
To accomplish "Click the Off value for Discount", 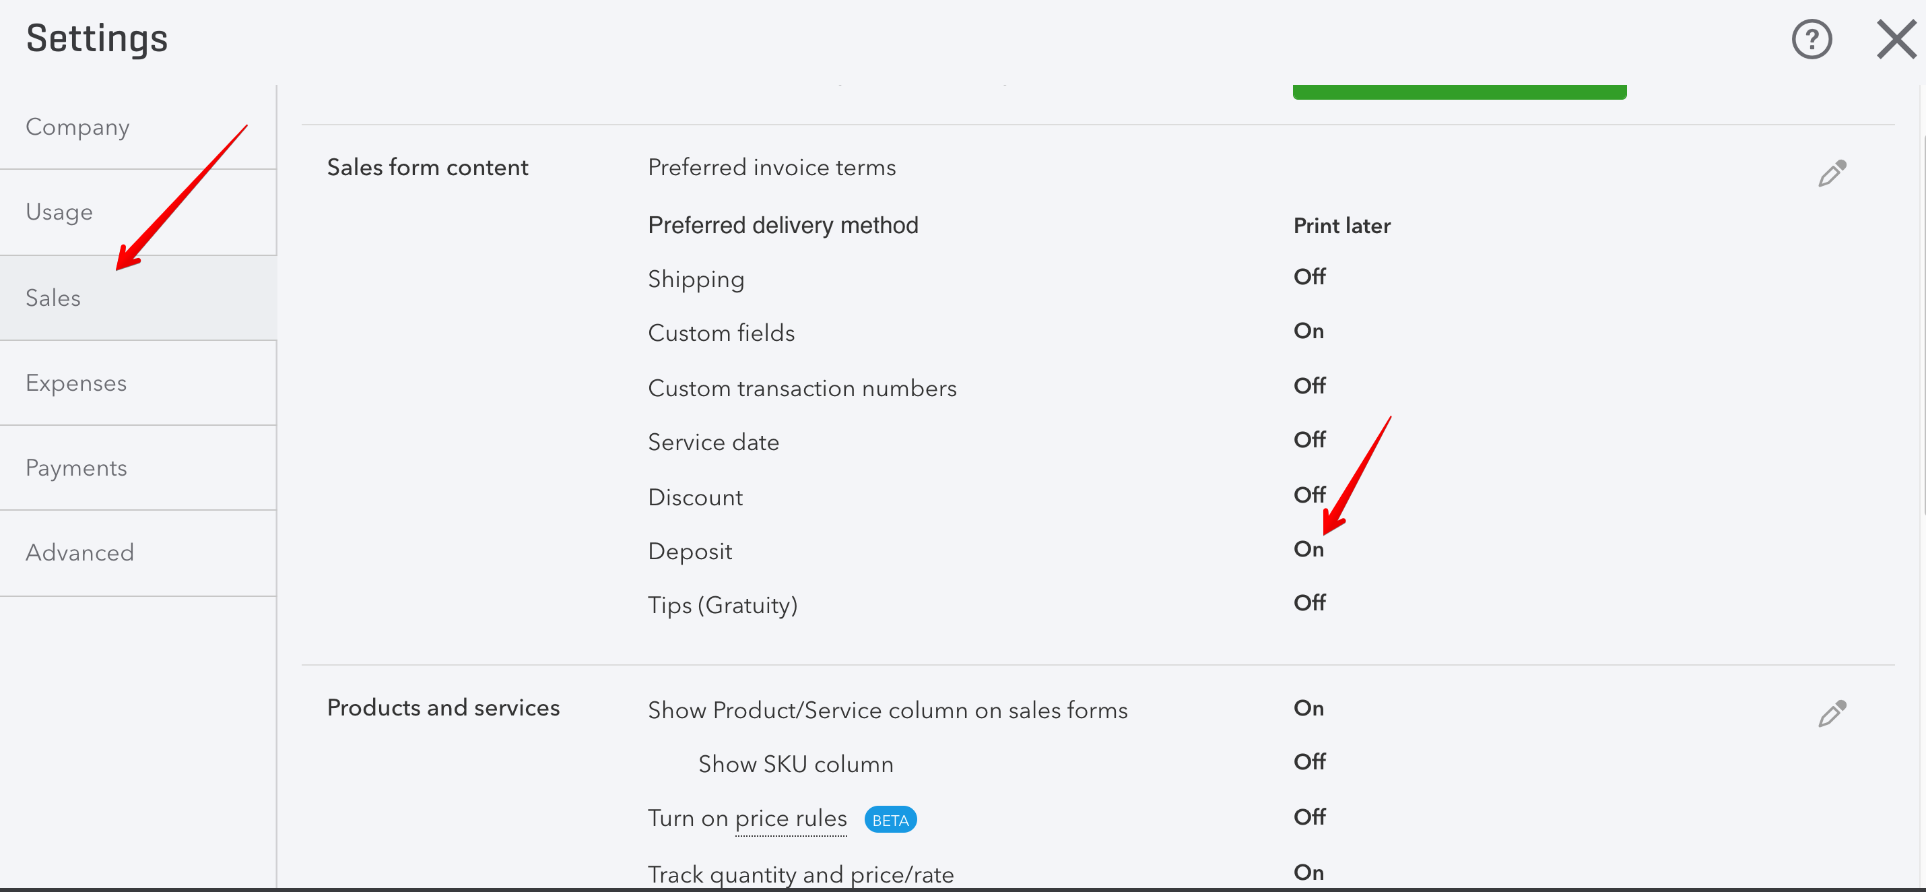I will point(1309,495).
